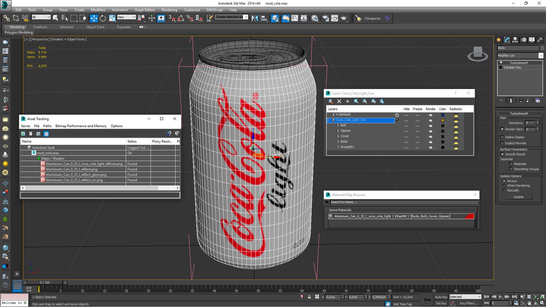
Task: Open the Render Setup icon
Action: pos(325,18)
